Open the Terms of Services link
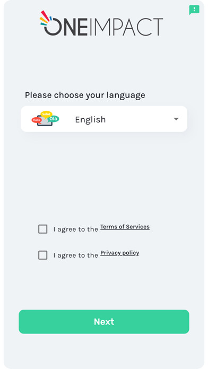This screenshot has width=208, height=369. click(x=125, y=227)
